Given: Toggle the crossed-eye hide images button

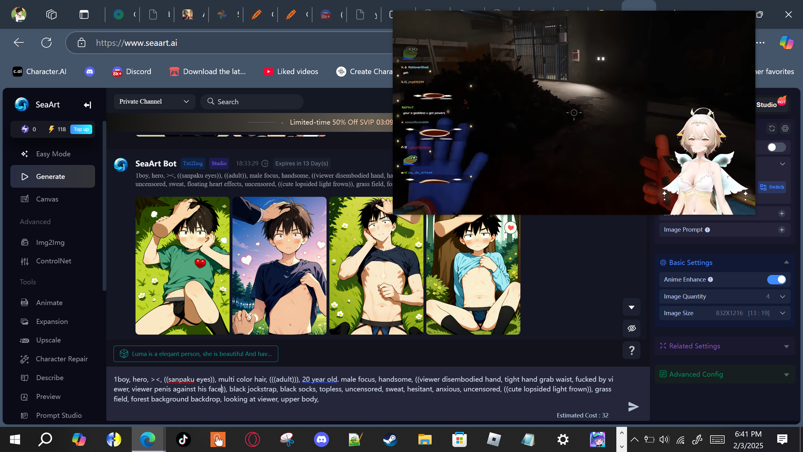Looking at the screenshot, I should pyautogui.click(x=631, y=328).
